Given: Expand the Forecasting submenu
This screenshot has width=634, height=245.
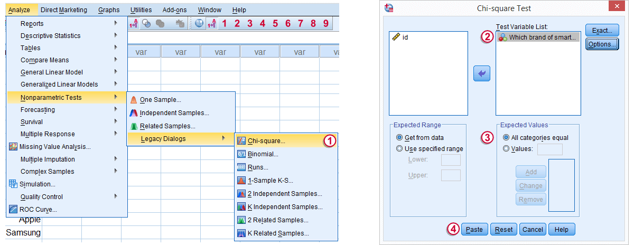Looking at the screenshot, I should point(67,109).
